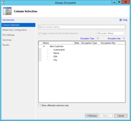Maximize the Always Encrypted window

[x=119, y=2]
